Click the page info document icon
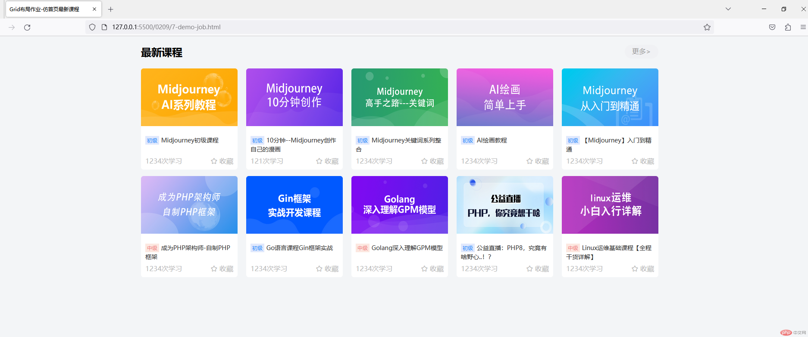808x337 pixels. (104, 27)
